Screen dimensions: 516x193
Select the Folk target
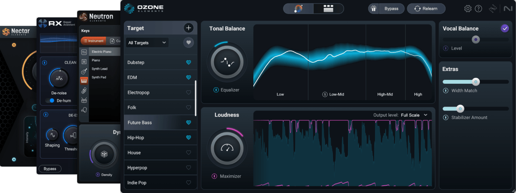click(160, 107)
